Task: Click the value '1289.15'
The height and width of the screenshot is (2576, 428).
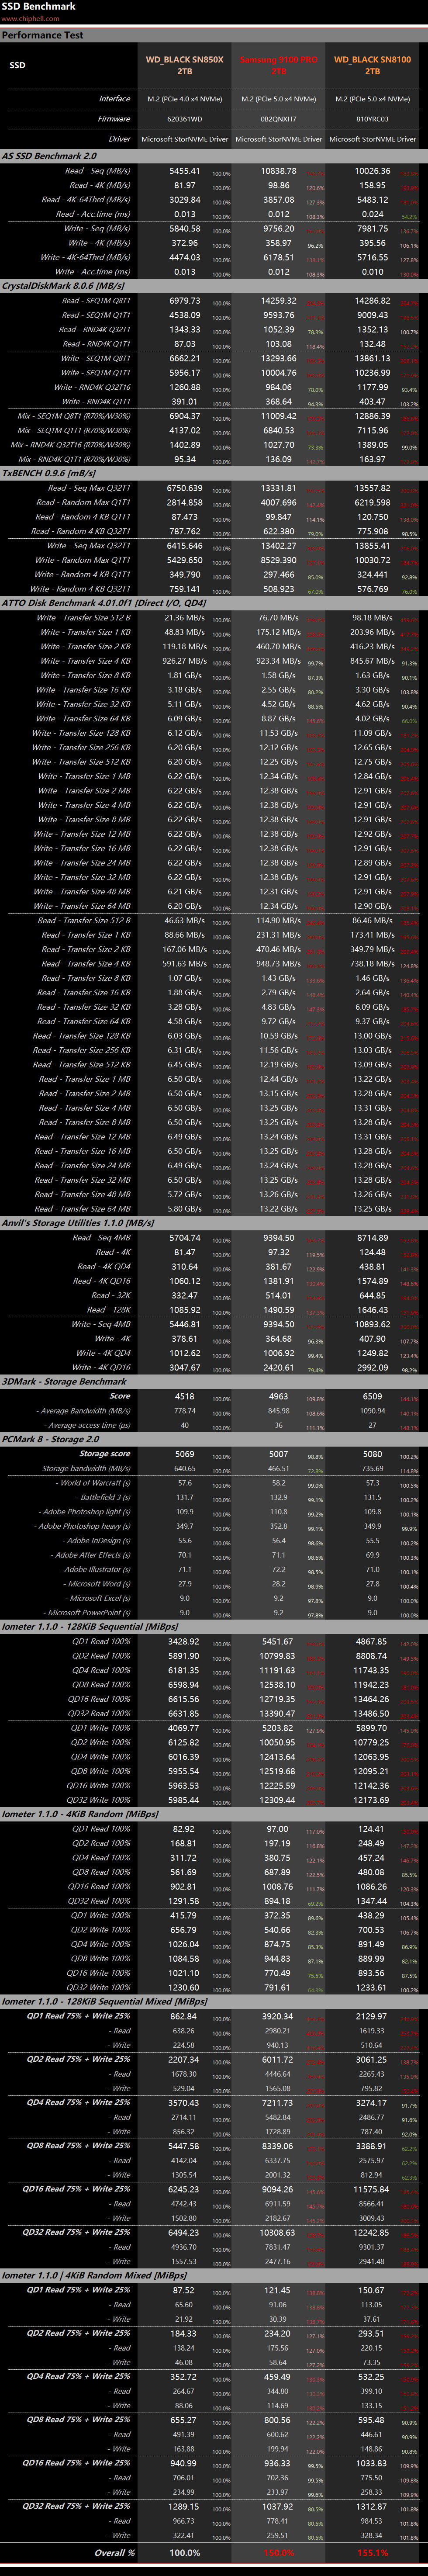Action: pos(185,2506)
